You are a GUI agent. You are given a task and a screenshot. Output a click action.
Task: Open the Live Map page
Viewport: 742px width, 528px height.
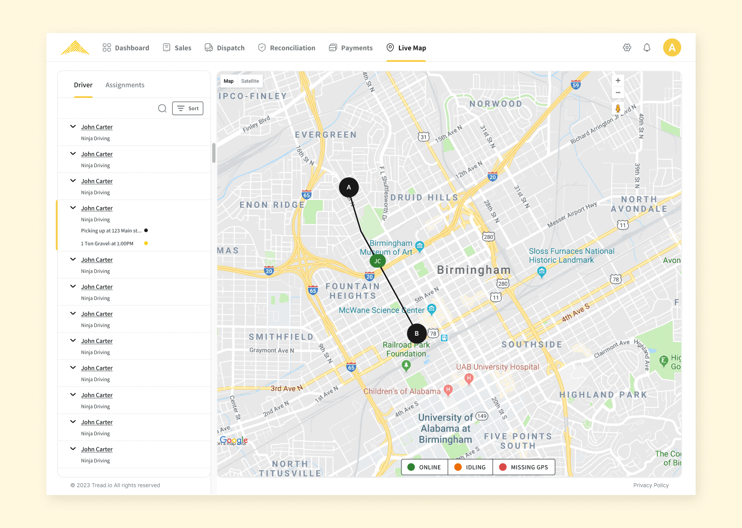tap(406, 47)
